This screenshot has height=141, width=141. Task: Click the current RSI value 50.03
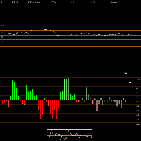point(130,34)
